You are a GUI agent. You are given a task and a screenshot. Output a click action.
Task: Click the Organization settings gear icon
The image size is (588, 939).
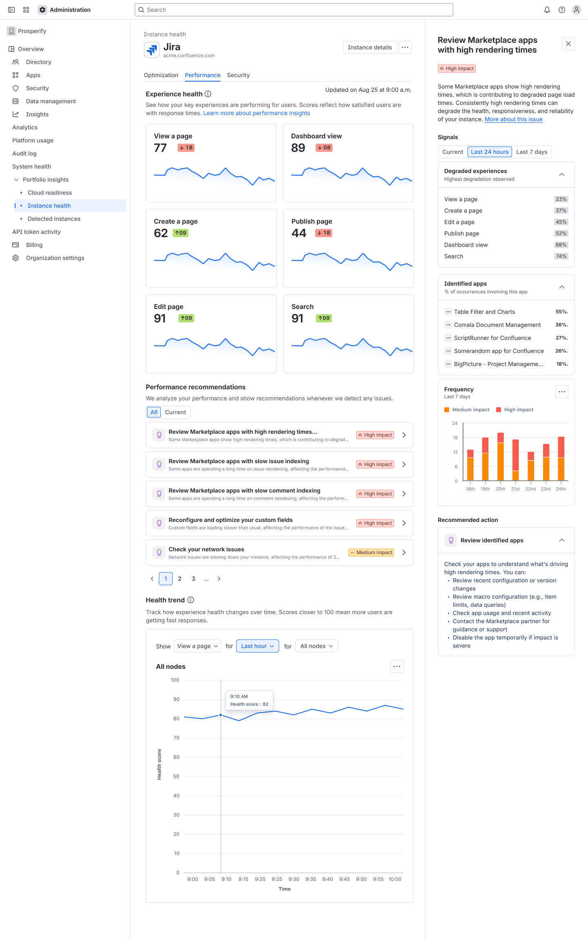tap(16, 258)
